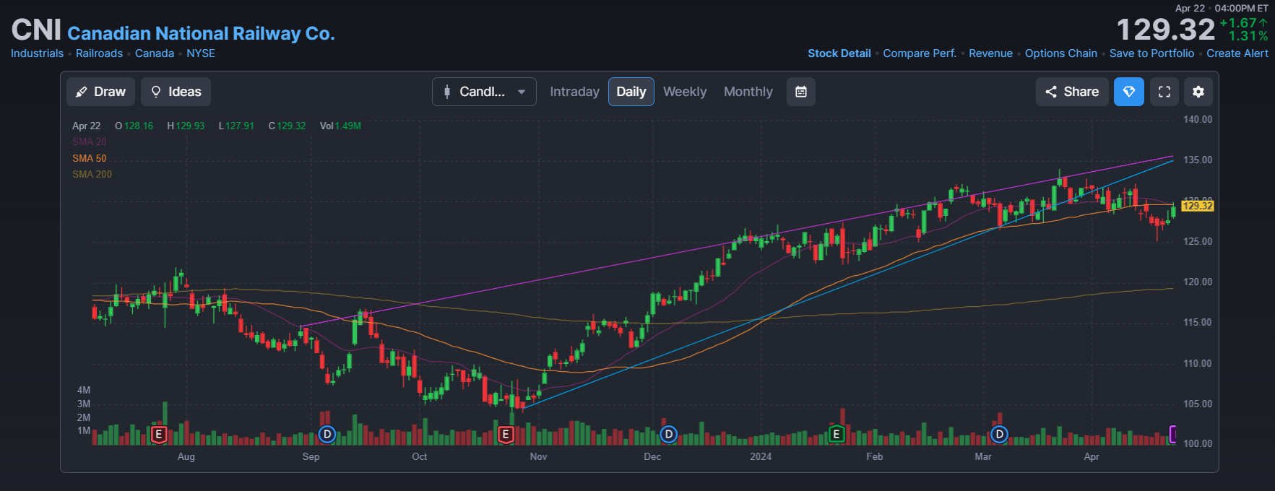The width and height of the screenshot is (1275, 491).
Task: Click the 1.31% percent change value
Action: [1248, 36]
